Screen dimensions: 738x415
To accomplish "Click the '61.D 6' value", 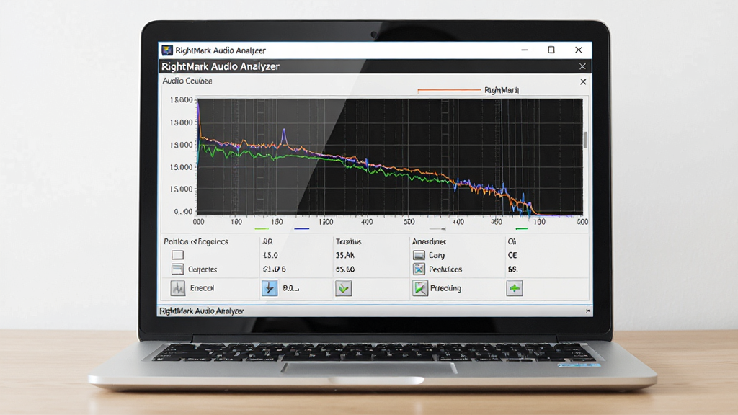I will [274, 269].
